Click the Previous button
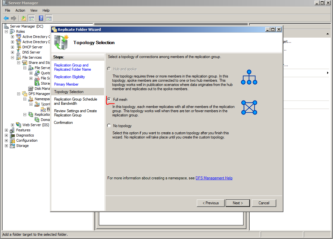This screenshot has width=333, height=239. [210, 203]
